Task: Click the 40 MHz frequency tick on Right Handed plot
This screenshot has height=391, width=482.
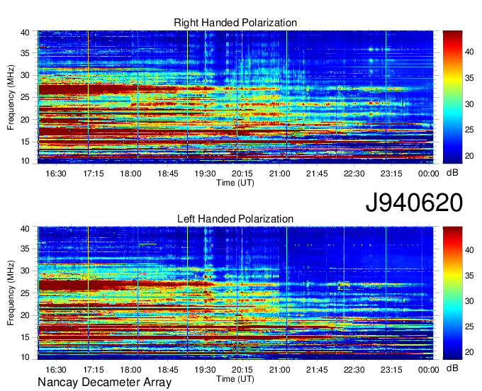Action: pos(25,33)
